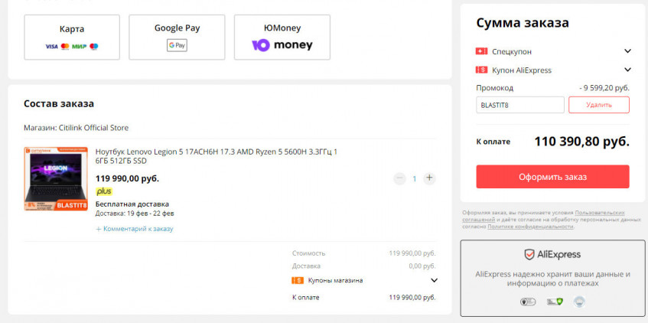Screen dimensions: 648x323
Task: Click the 110 390,80 руб. total amount
Action: point(582,142)
